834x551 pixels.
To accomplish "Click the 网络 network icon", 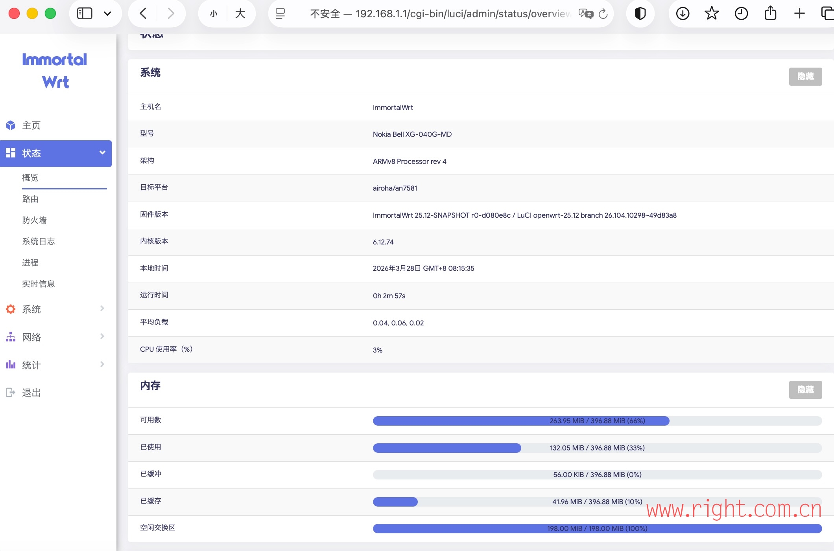I will pyautogui.click(x=11, y=337).
